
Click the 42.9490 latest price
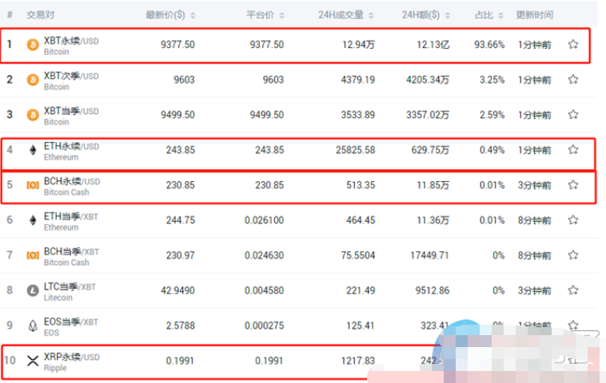[x=177, y=290]
